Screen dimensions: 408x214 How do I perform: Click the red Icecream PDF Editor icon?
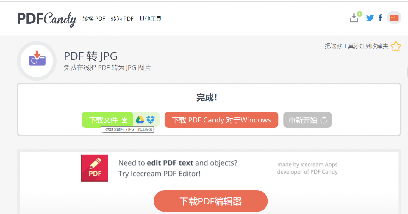coord(95,168)
